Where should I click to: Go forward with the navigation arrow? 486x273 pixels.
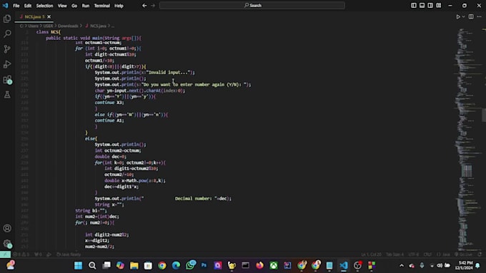[153, 5]
